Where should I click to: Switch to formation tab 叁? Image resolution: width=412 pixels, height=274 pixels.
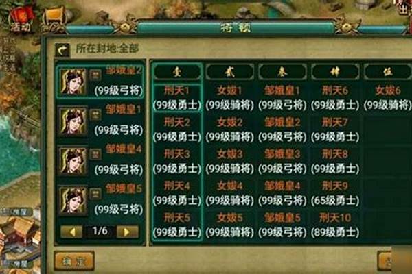(282, 71)
